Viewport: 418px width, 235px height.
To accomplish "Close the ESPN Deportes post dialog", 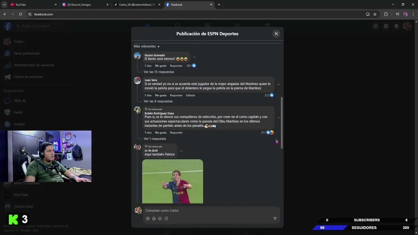I will point(276,34).
